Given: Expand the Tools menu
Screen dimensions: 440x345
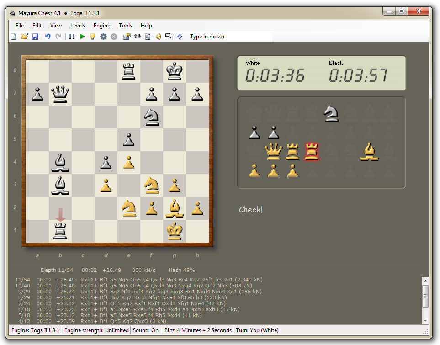Looking at the screenshot, I should click(x=126, y=26).
